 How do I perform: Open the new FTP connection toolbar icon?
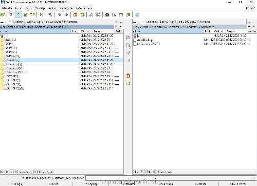(x=98, y=15)
